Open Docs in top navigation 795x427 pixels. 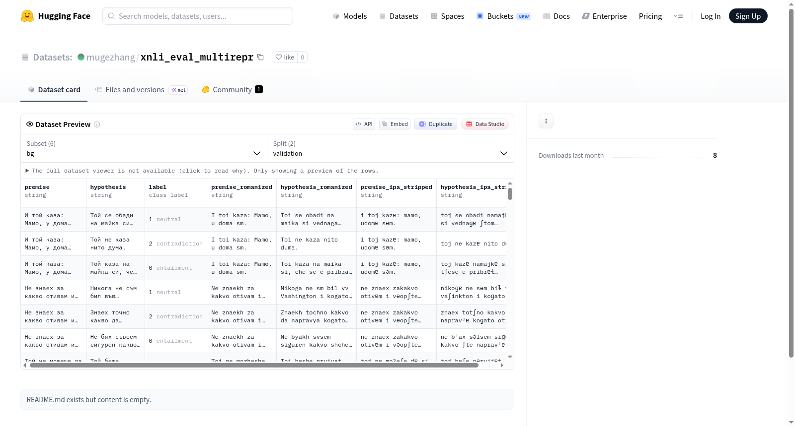pyautogui.click(x=556, y=16)
